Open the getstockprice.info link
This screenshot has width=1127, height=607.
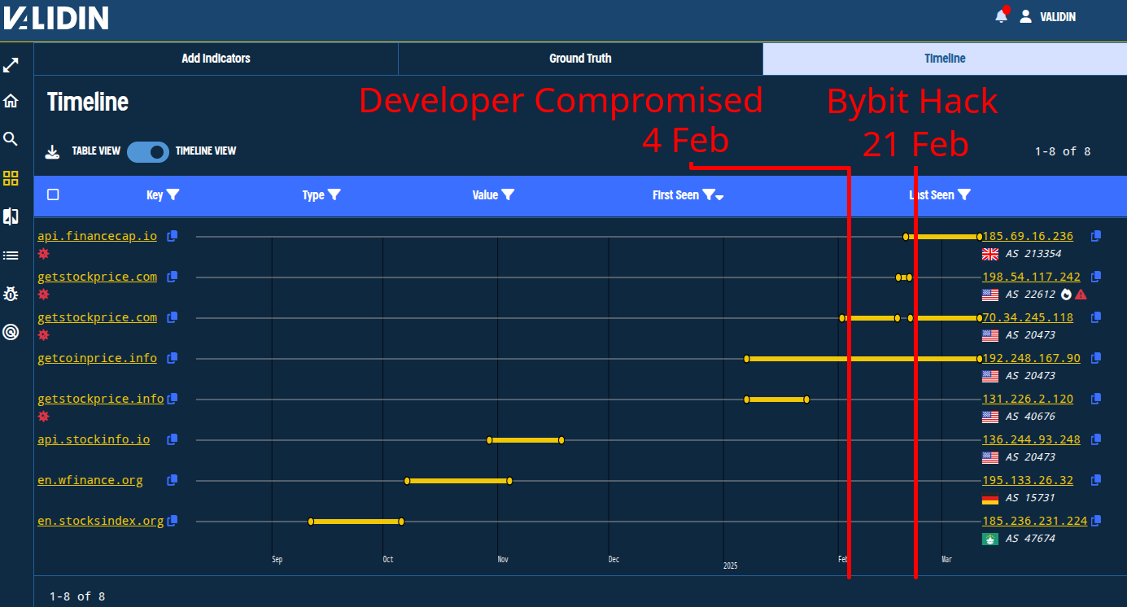point(101,399)
